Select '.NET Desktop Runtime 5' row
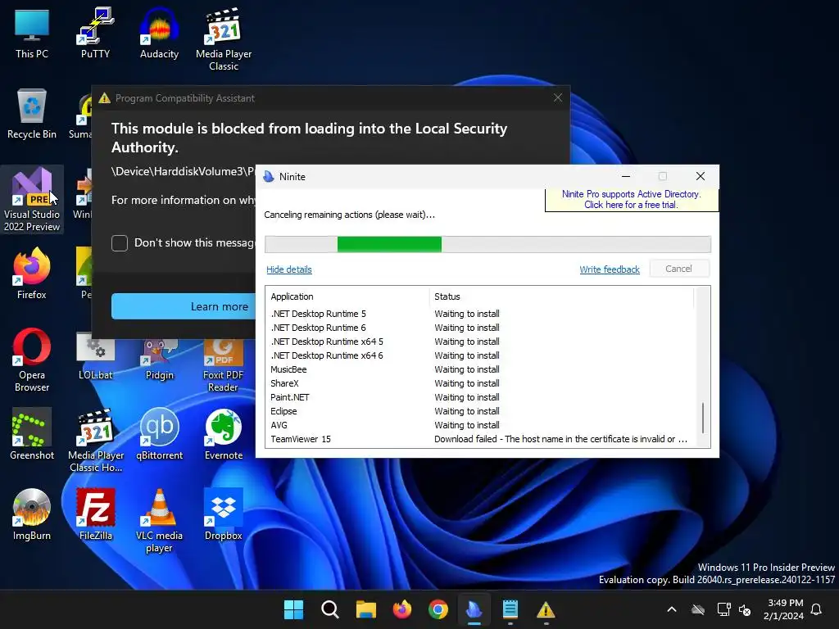The width and height of the screenshot is (839, 629). [480, 314]
